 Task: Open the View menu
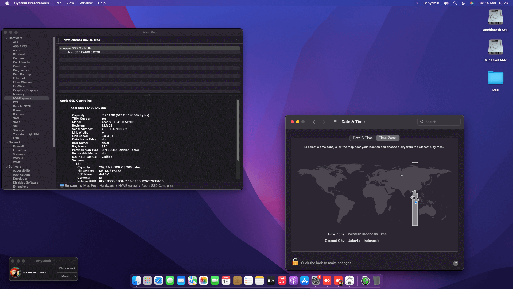tap(70, 3)
